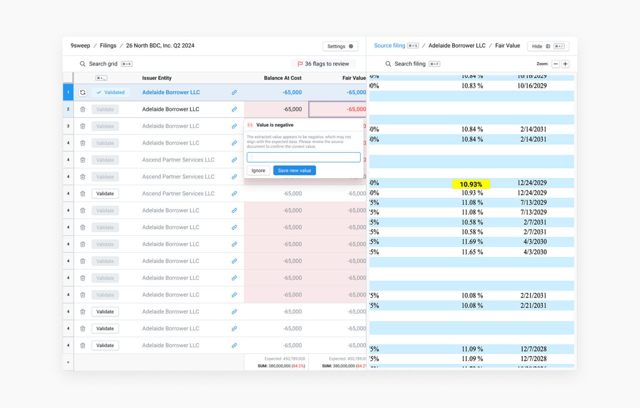The width and height of the screenshot is (640, 408).
Task: Click the search grid magnifier icon
Action: click(x=82, y=64)
